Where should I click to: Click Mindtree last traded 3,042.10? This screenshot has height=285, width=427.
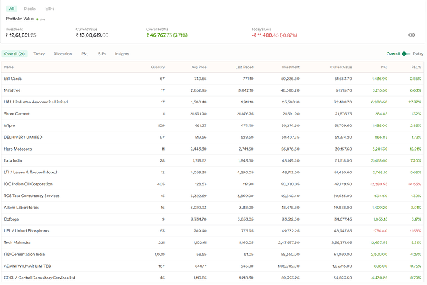(246, 90)
